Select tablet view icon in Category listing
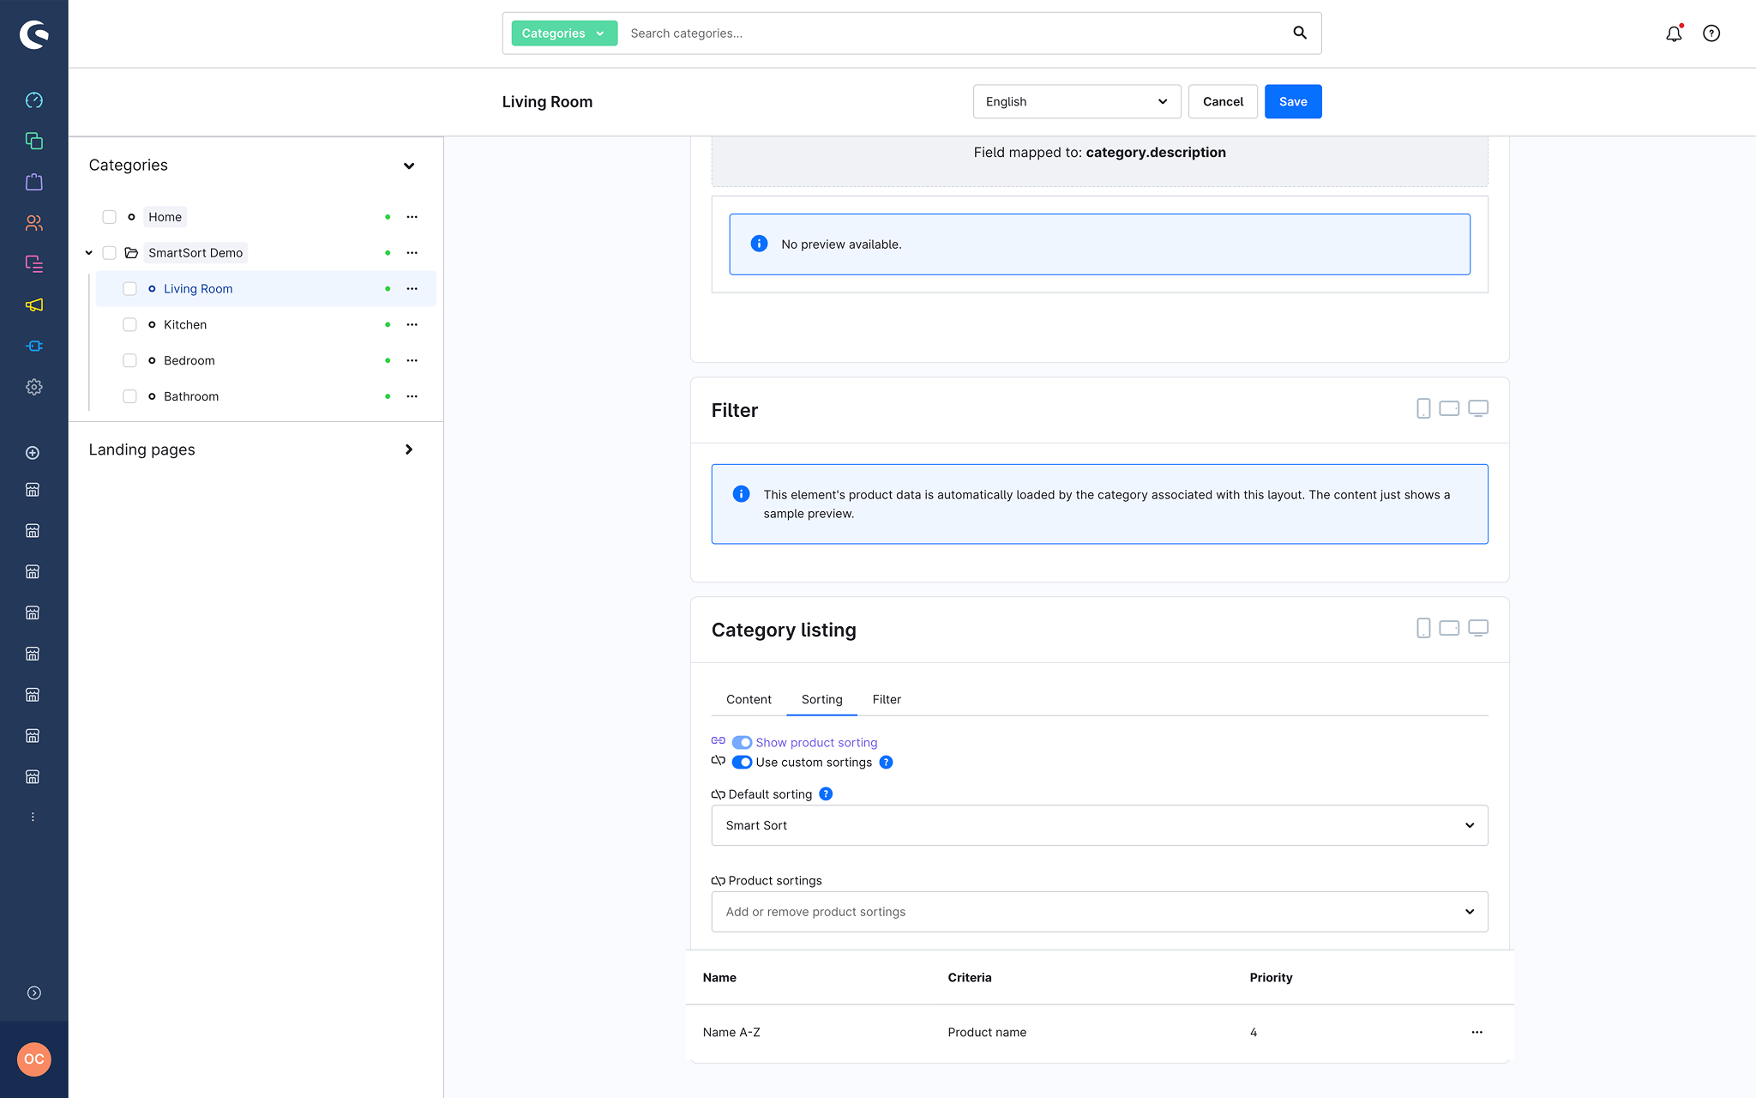This screenshot has width=1756, height=1098. [1449, 628]
